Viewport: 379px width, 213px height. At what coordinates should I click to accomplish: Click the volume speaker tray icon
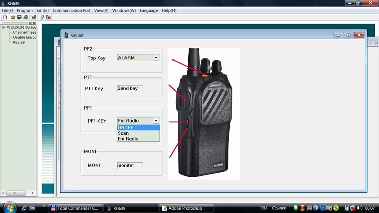point(360,208)
